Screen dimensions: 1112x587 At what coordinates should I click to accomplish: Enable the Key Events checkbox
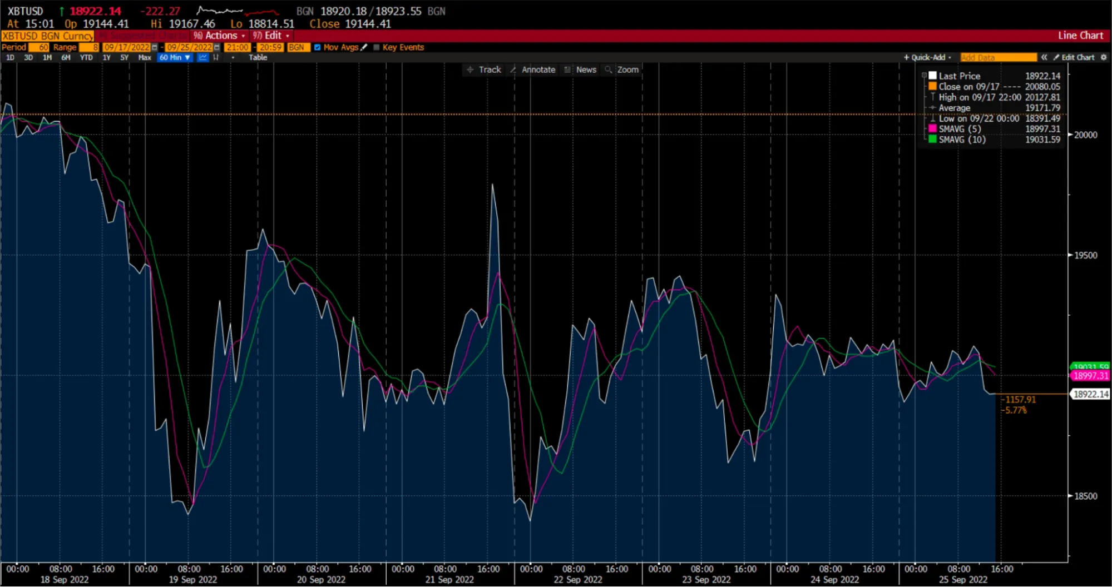pos(377,47)
